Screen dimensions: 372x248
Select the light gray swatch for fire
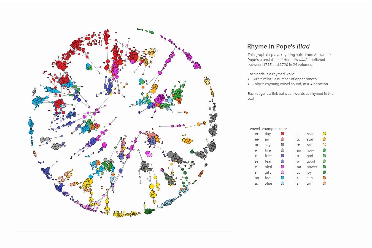coord(282,150)
